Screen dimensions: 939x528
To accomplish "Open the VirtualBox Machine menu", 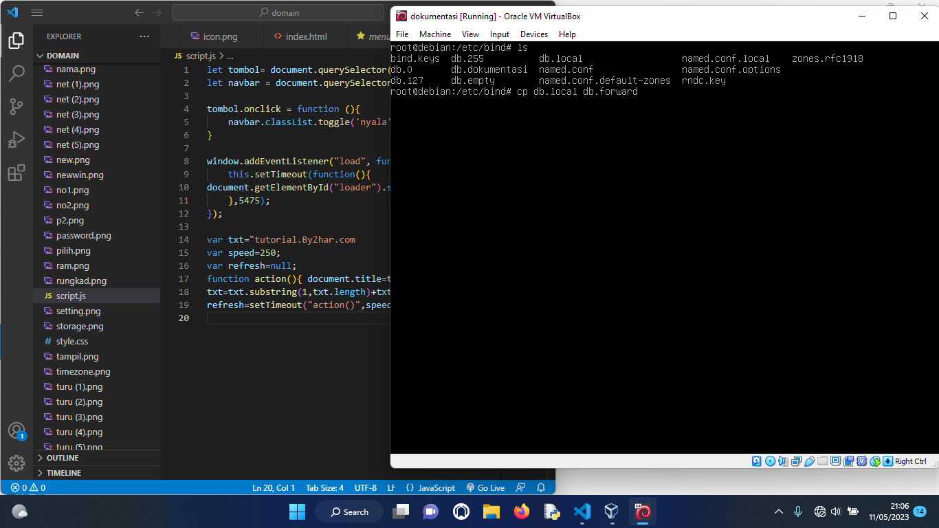I will click(435, 34).
